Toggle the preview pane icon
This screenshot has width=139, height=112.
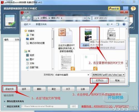tap(118, 24)
